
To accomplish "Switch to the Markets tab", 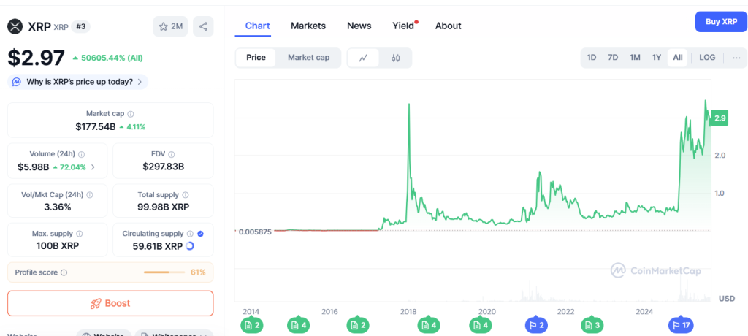I will click(x=308, y=26).
